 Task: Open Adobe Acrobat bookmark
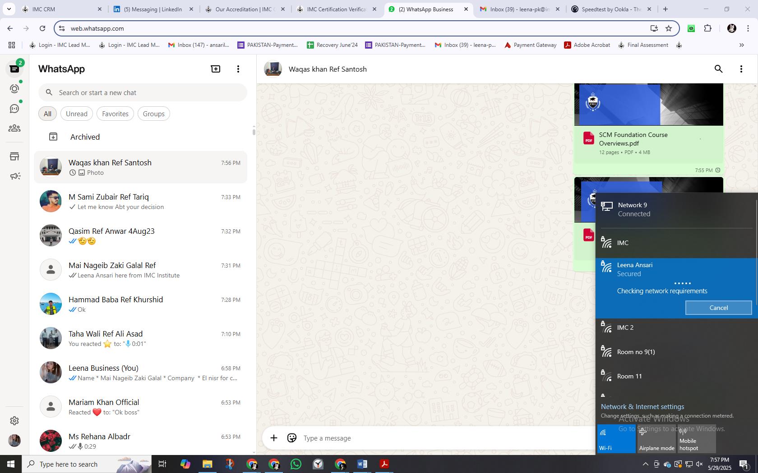click(x=587, y=45)
